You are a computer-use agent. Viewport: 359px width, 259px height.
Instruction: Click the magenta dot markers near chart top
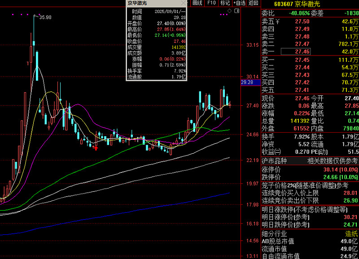coord(21,14)
